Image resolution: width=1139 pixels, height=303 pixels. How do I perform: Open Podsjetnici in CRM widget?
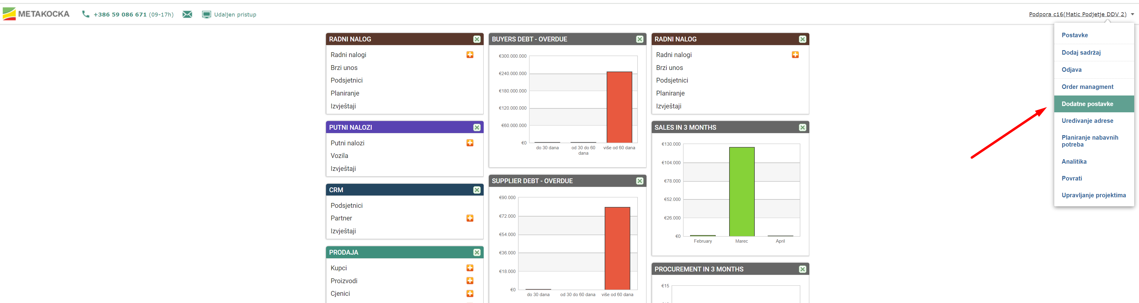pyautogui.click(x=346, y=205)
